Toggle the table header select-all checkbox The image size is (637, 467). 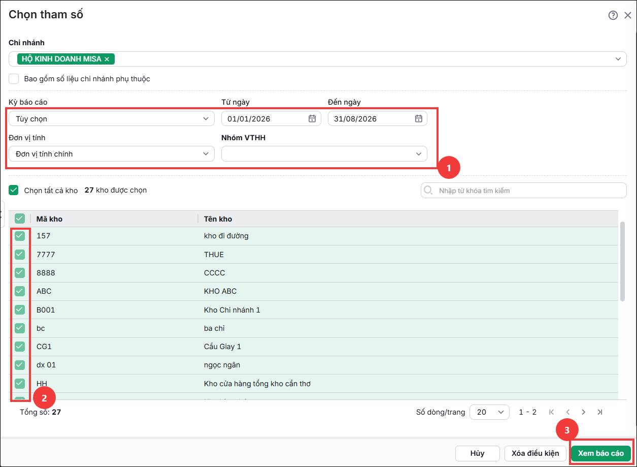click(19, 219)
